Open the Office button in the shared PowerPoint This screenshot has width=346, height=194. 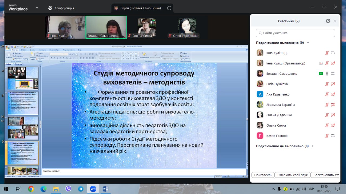[x=8, y=48]
